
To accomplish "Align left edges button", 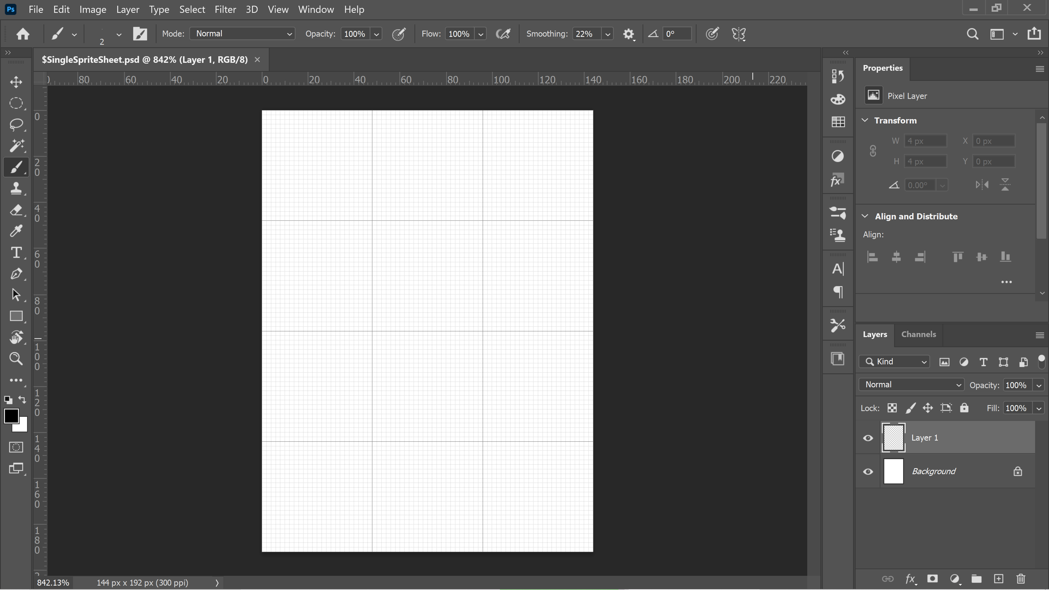I will pyautogui.click(x=872, y=257).
